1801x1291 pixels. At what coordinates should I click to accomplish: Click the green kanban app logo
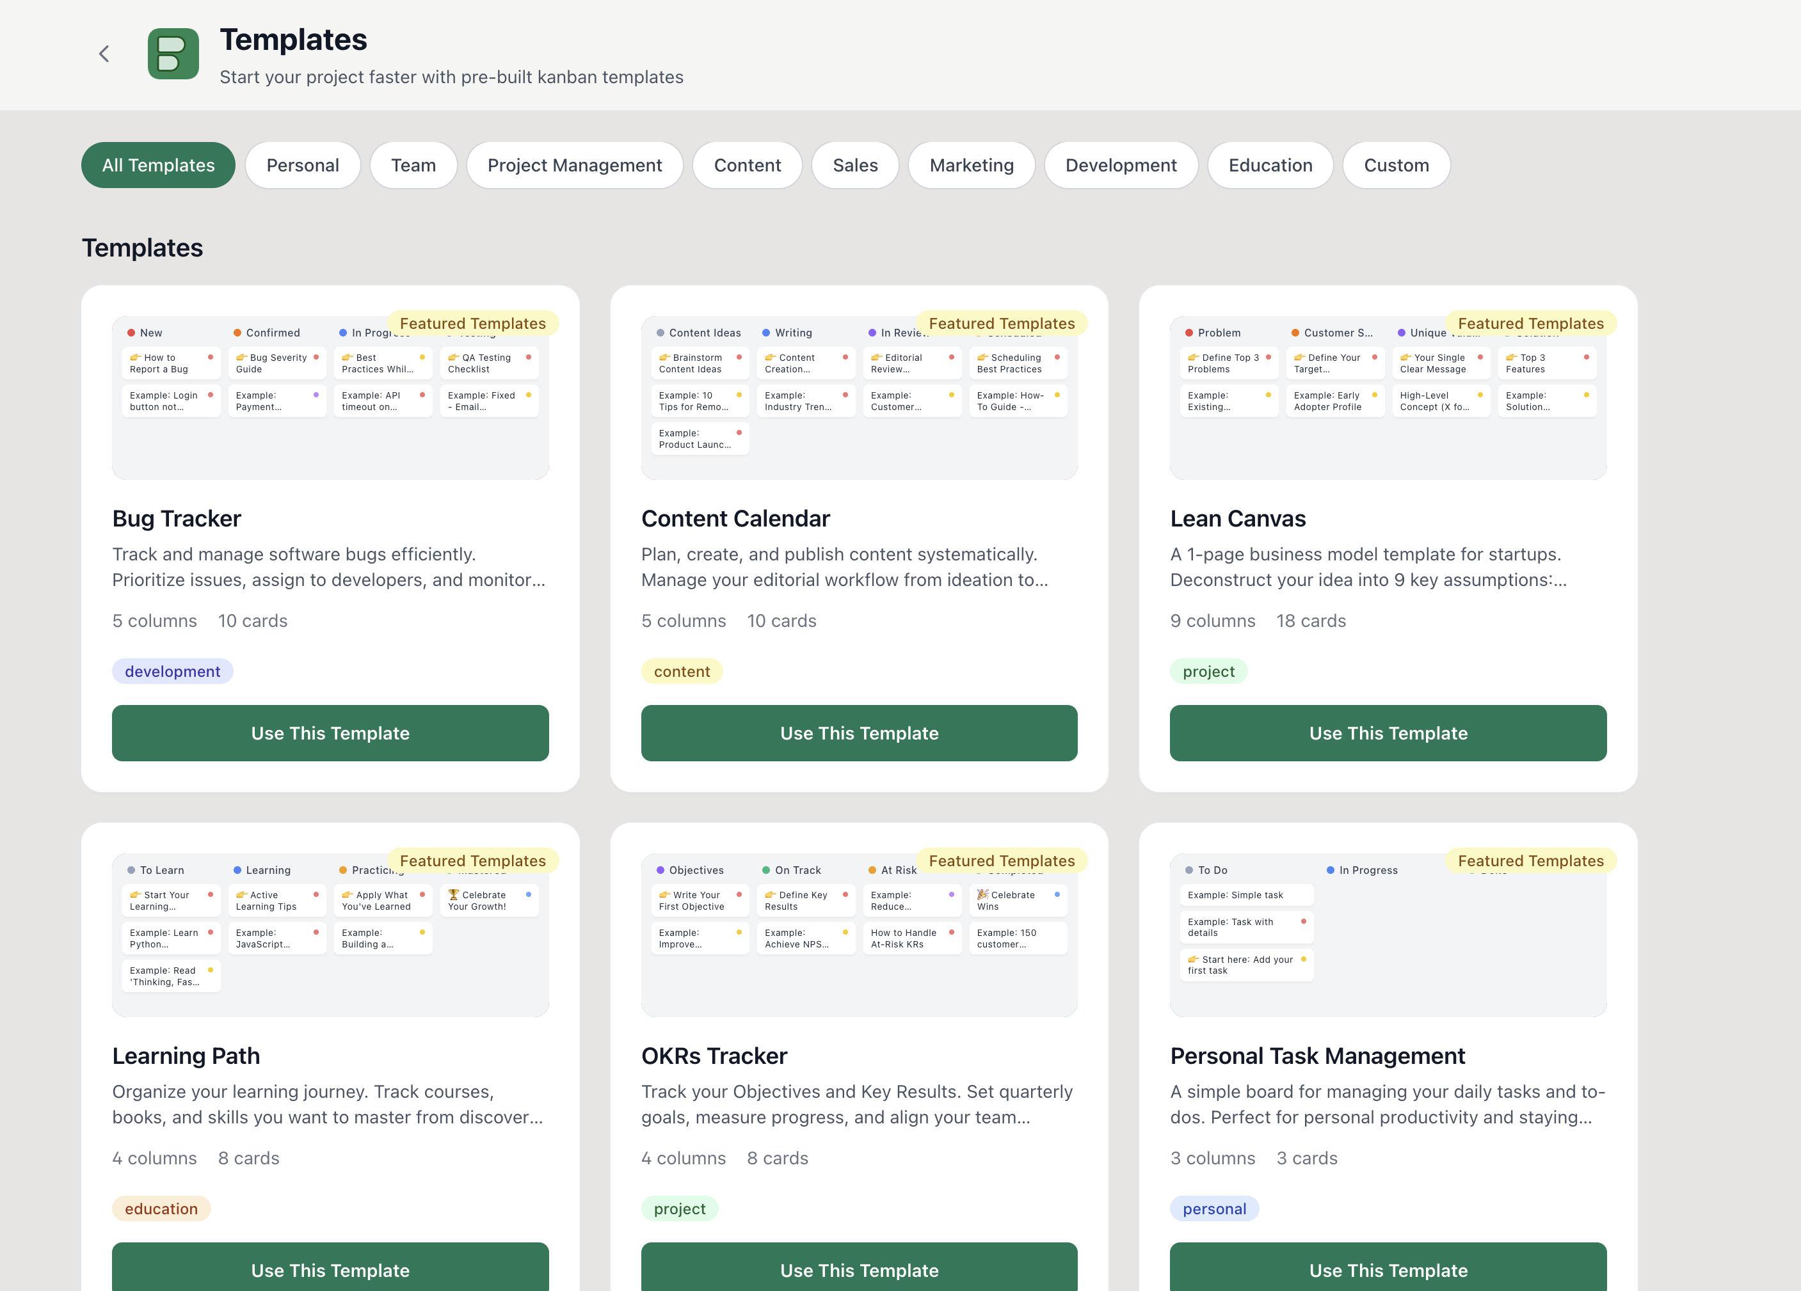tap(173, 54)
